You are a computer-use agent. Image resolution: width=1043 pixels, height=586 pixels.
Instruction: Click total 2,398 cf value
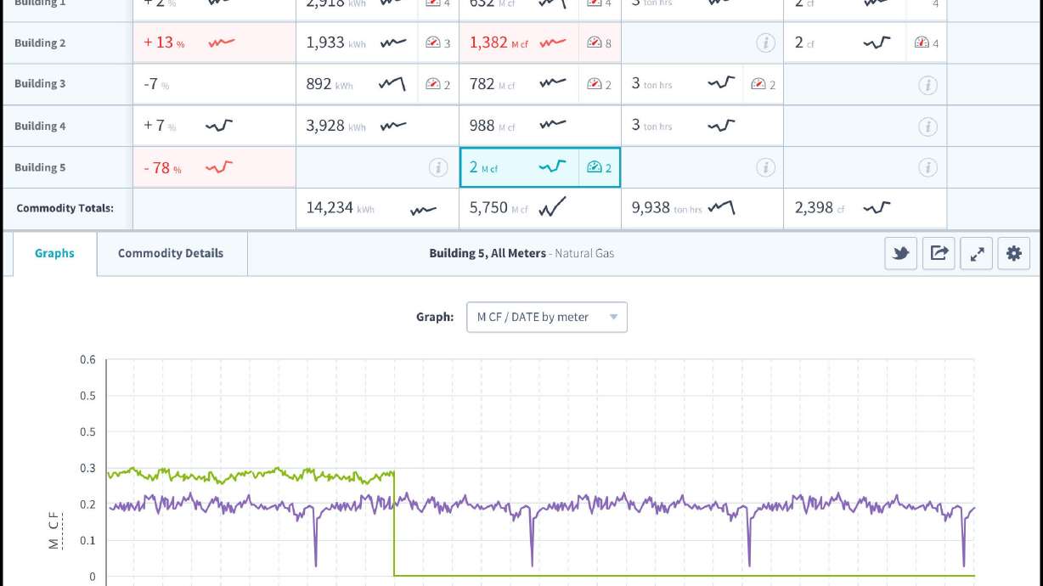[820, 208]
